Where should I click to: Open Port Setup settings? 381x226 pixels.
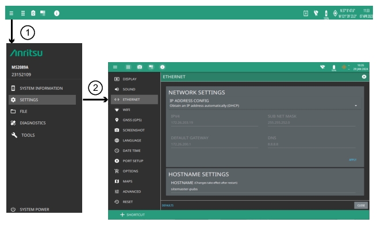click(134, 161)
